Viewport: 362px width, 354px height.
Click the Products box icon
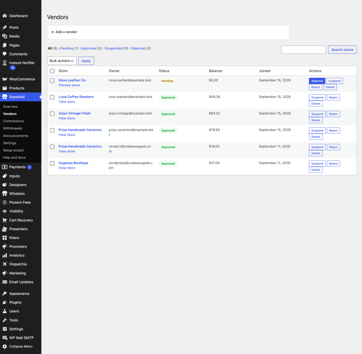pyautogui.click(x=5, y=88)
